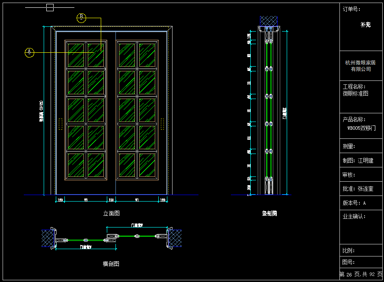Click the 立面图 view title
The image size is (384, 282).
[x=111, y=213]
